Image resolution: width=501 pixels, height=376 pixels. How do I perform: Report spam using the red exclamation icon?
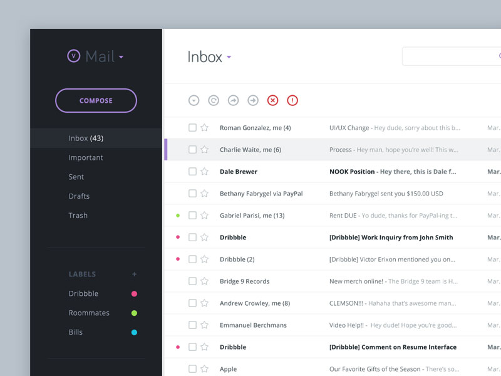[x=292, y=100]
